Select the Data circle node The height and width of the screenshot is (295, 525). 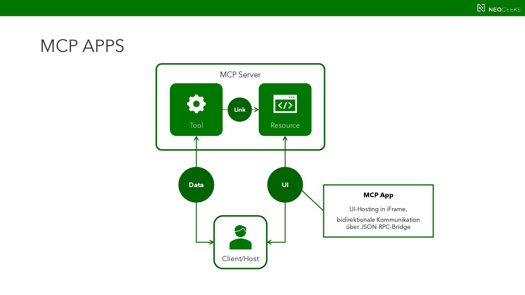click(x=196, y=185)
